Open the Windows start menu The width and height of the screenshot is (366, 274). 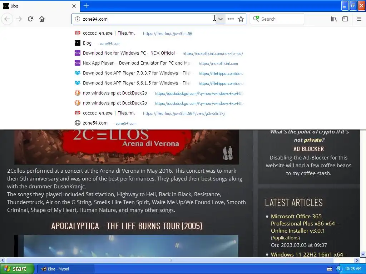coord(17,269)
